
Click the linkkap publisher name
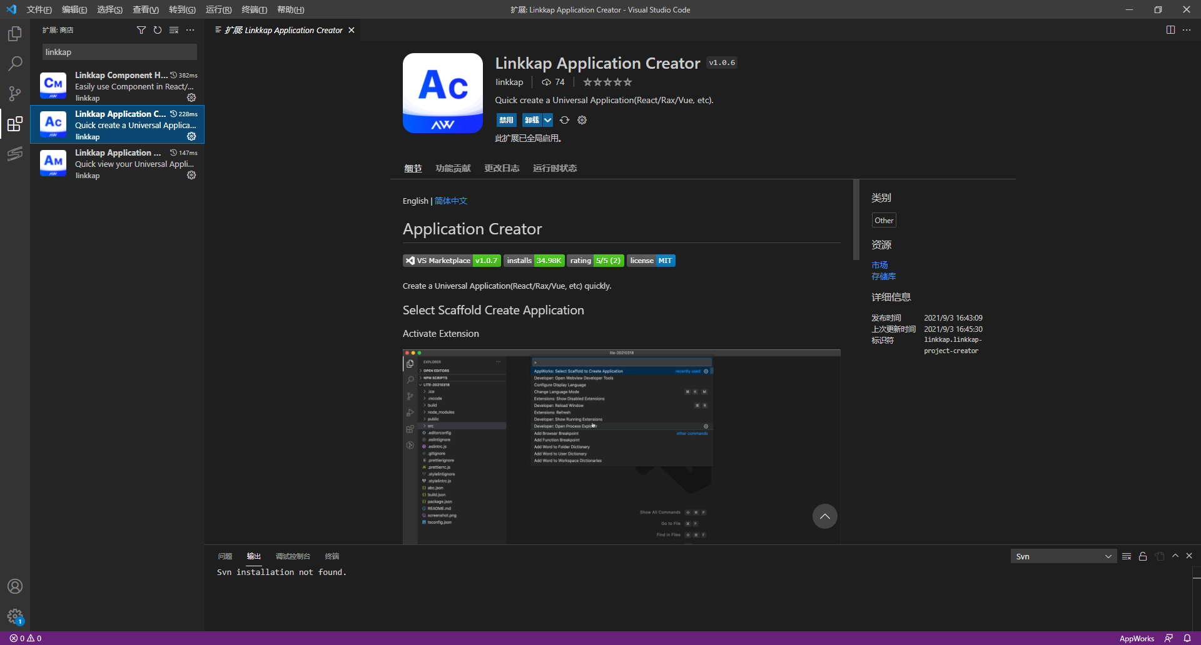coord(509,82)
